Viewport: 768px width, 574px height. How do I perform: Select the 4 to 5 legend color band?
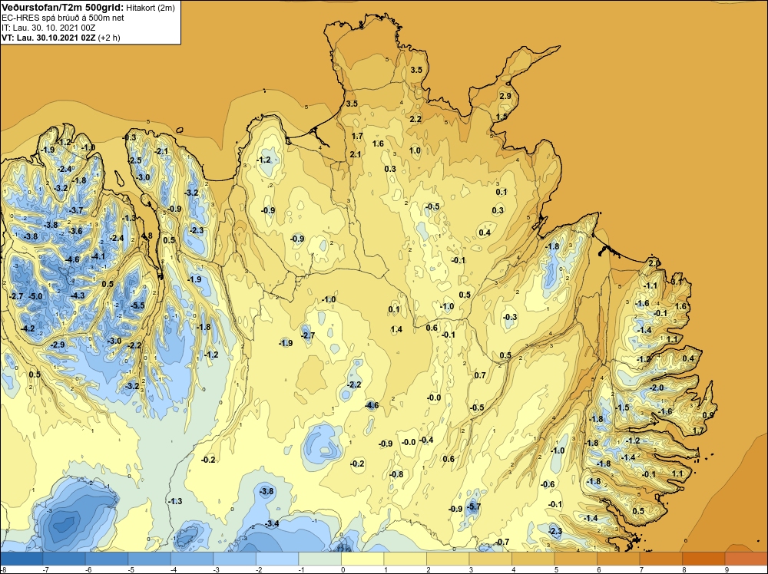point(533,559)
